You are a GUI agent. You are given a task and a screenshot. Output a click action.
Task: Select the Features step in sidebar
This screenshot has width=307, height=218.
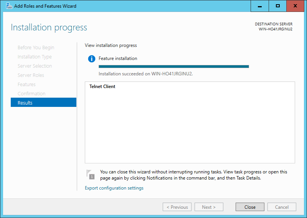pos(26,84)
